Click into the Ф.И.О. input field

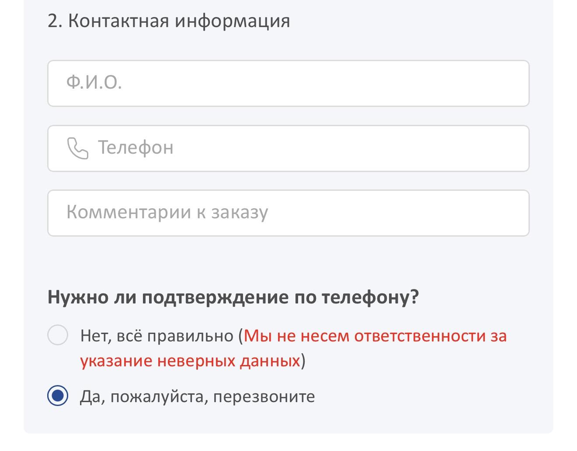tap(288, 83)
